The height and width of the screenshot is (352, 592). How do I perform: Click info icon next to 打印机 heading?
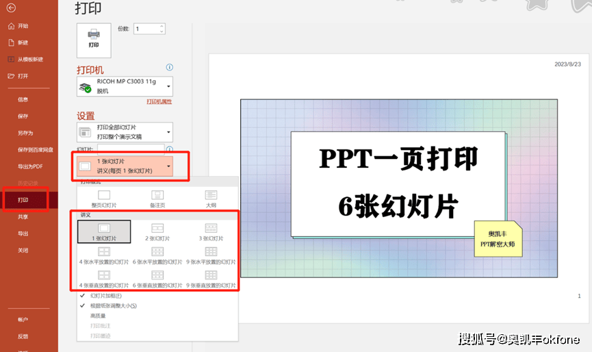[x=169, y=68]
